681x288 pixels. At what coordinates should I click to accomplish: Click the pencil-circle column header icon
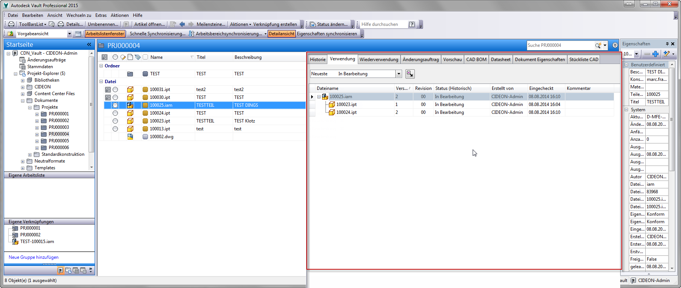click(x=123, y=57)
